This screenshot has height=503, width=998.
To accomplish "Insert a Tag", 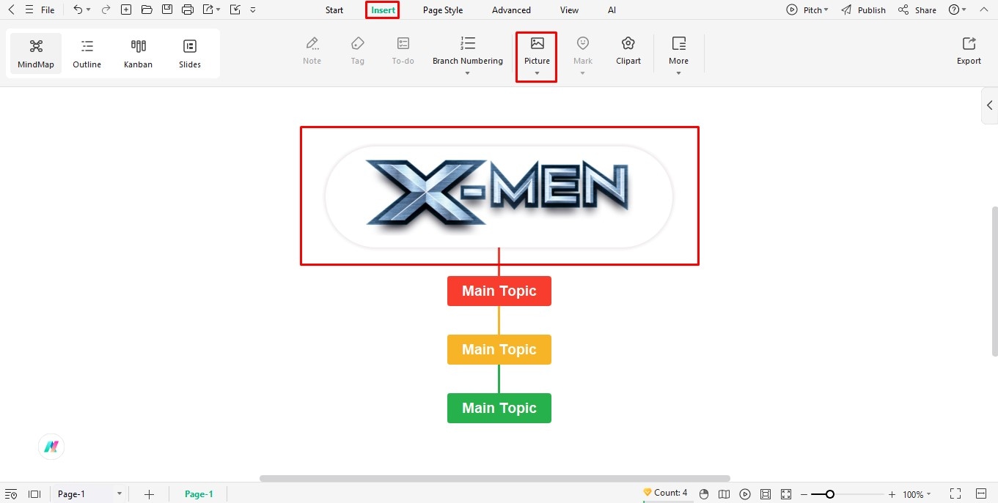I will coord(357,51).
